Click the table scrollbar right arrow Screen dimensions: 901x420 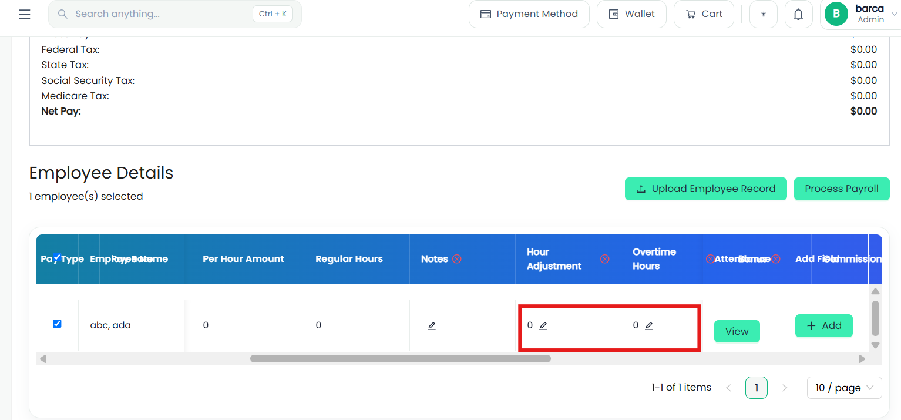862,358
